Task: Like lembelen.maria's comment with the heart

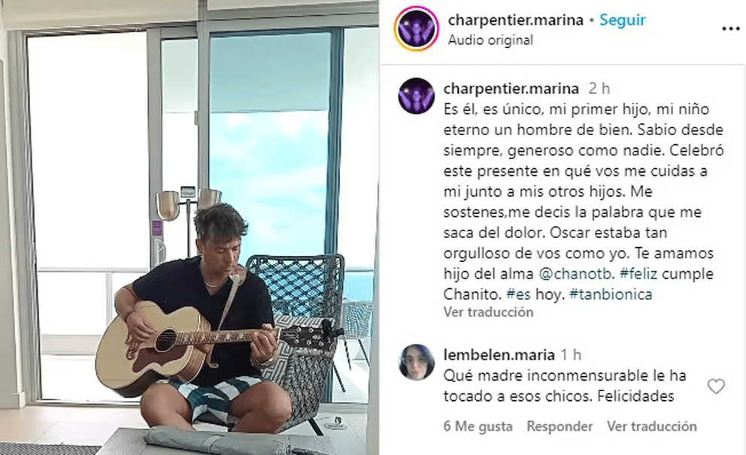Action: 716,386
